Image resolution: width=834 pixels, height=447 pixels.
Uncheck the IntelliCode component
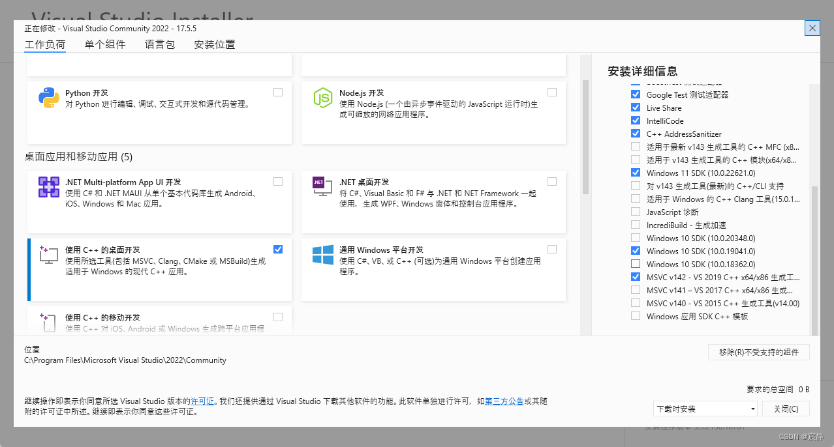[636, 121]
